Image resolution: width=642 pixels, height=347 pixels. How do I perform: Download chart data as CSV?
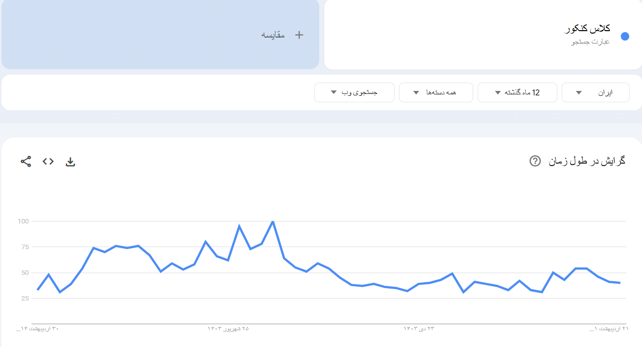tap(70, 162)
